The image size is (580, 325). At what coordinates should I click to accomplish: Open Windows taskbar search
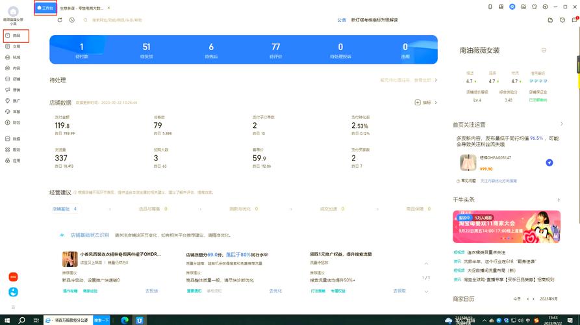21,320
